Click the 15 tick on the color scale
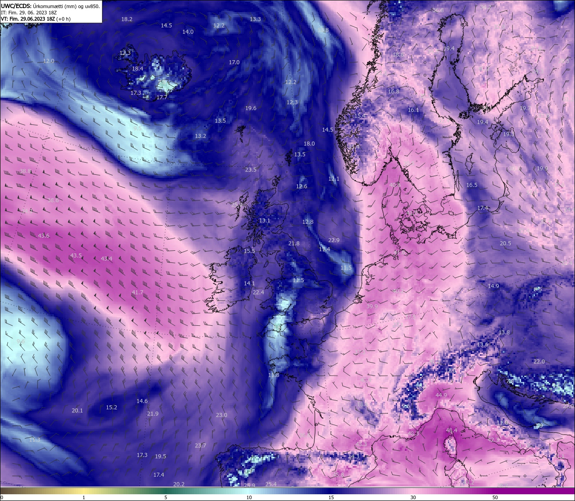The height and width of the screenshot is (501, 575). tap(331, 497)
